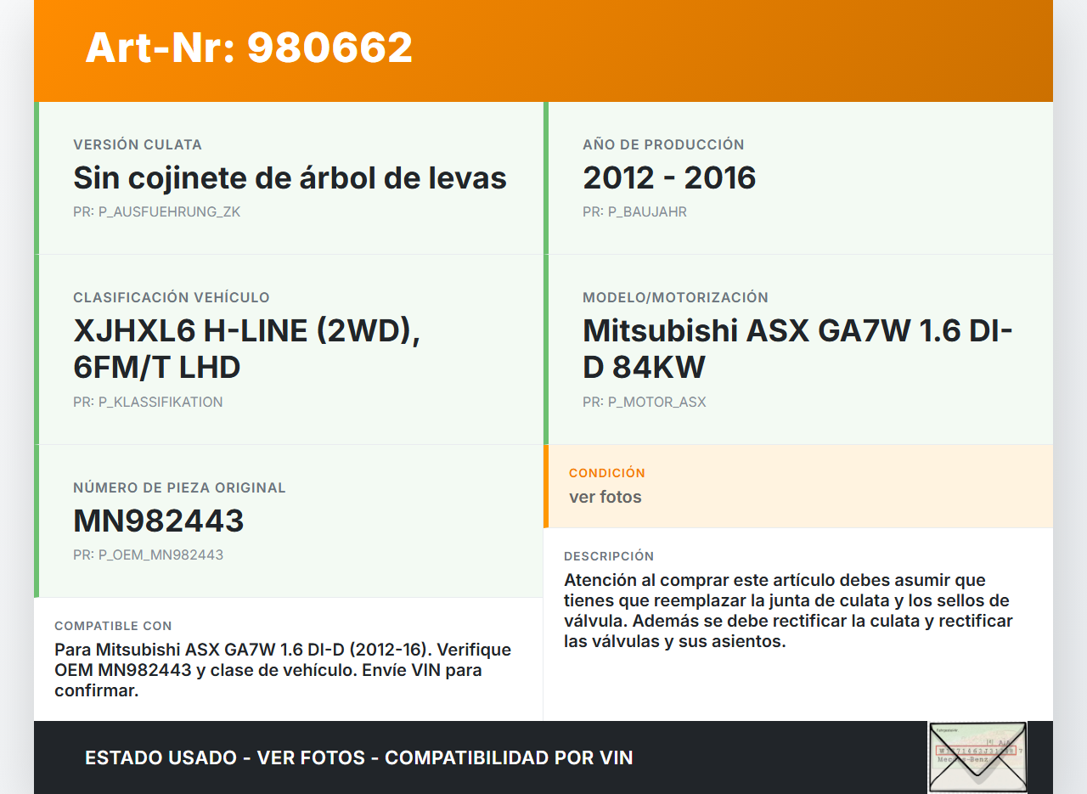
Task: Click the PR: P_AUSFUEHRUNG_ZK code
Action: (x=157, y=211)
